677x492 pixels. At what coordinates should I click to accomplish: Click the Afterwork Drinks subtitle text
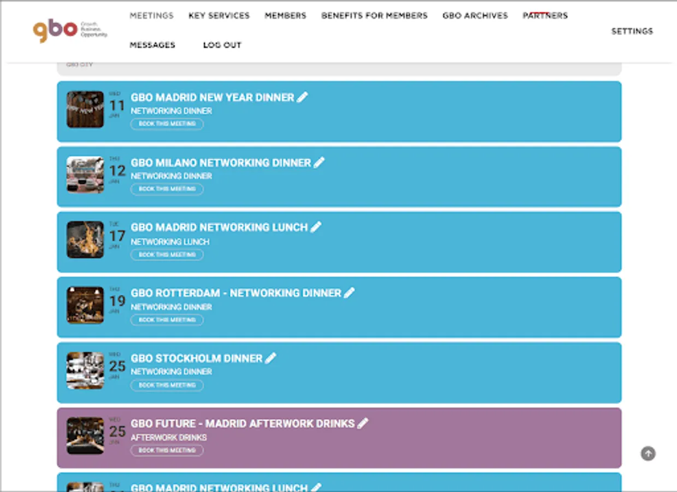point(168,437)
